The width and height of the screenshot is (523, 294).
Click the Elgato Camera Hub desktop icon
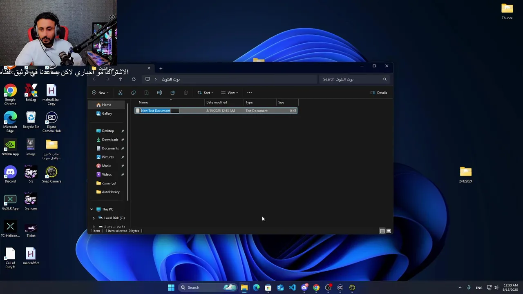51,122
